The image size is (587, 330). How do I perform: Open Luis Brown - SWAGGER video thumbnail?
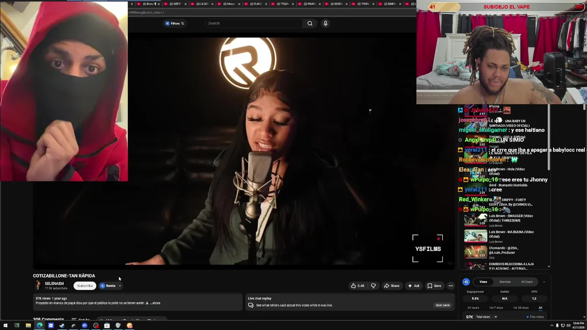(476, 220)
